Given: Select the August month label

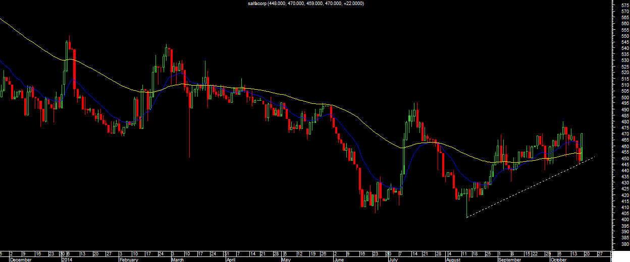Looking at the screenshot, I should pos(453,259).
